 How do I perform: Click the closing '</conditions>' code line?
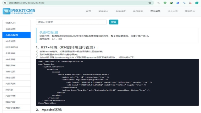click(x=69, y=88)
